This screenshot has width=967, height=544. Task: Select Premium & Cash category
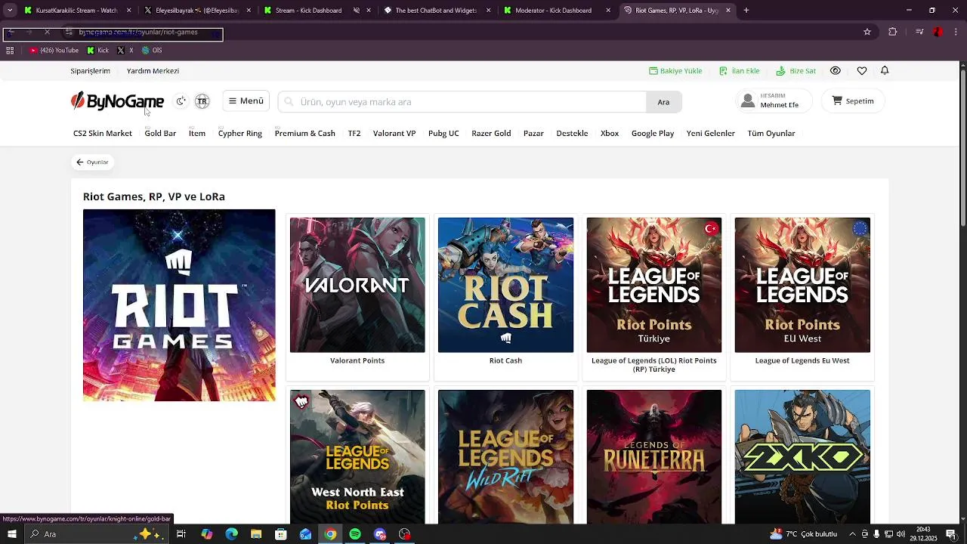[305, 134]
